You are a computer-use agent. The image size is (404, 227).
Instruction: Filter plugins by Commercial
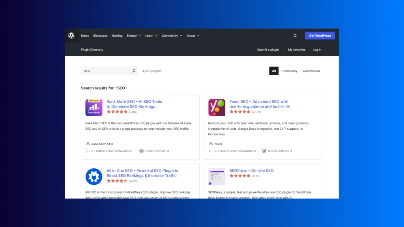[311, 71]
